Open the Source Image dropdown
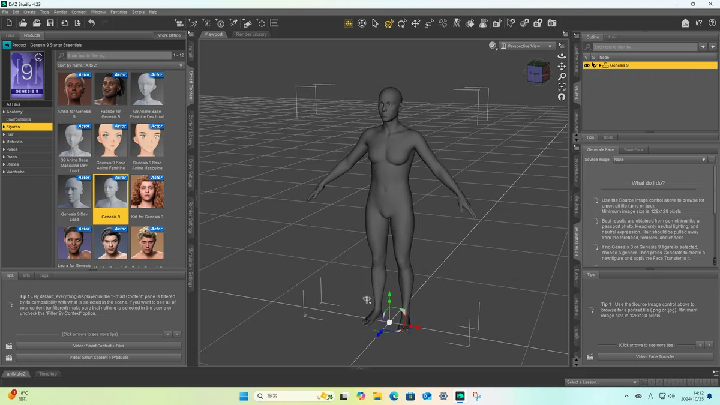Viewport: 720px width, 405px height. click(660, 160)
